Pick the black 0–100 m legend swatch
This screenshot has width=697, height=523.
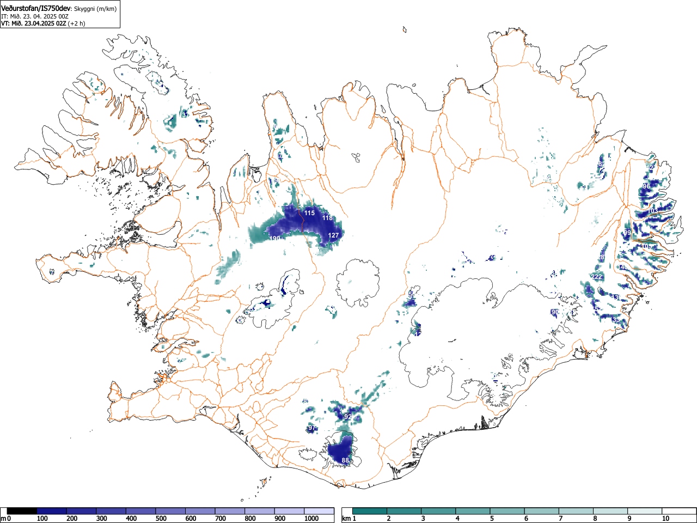click(22, 511)
